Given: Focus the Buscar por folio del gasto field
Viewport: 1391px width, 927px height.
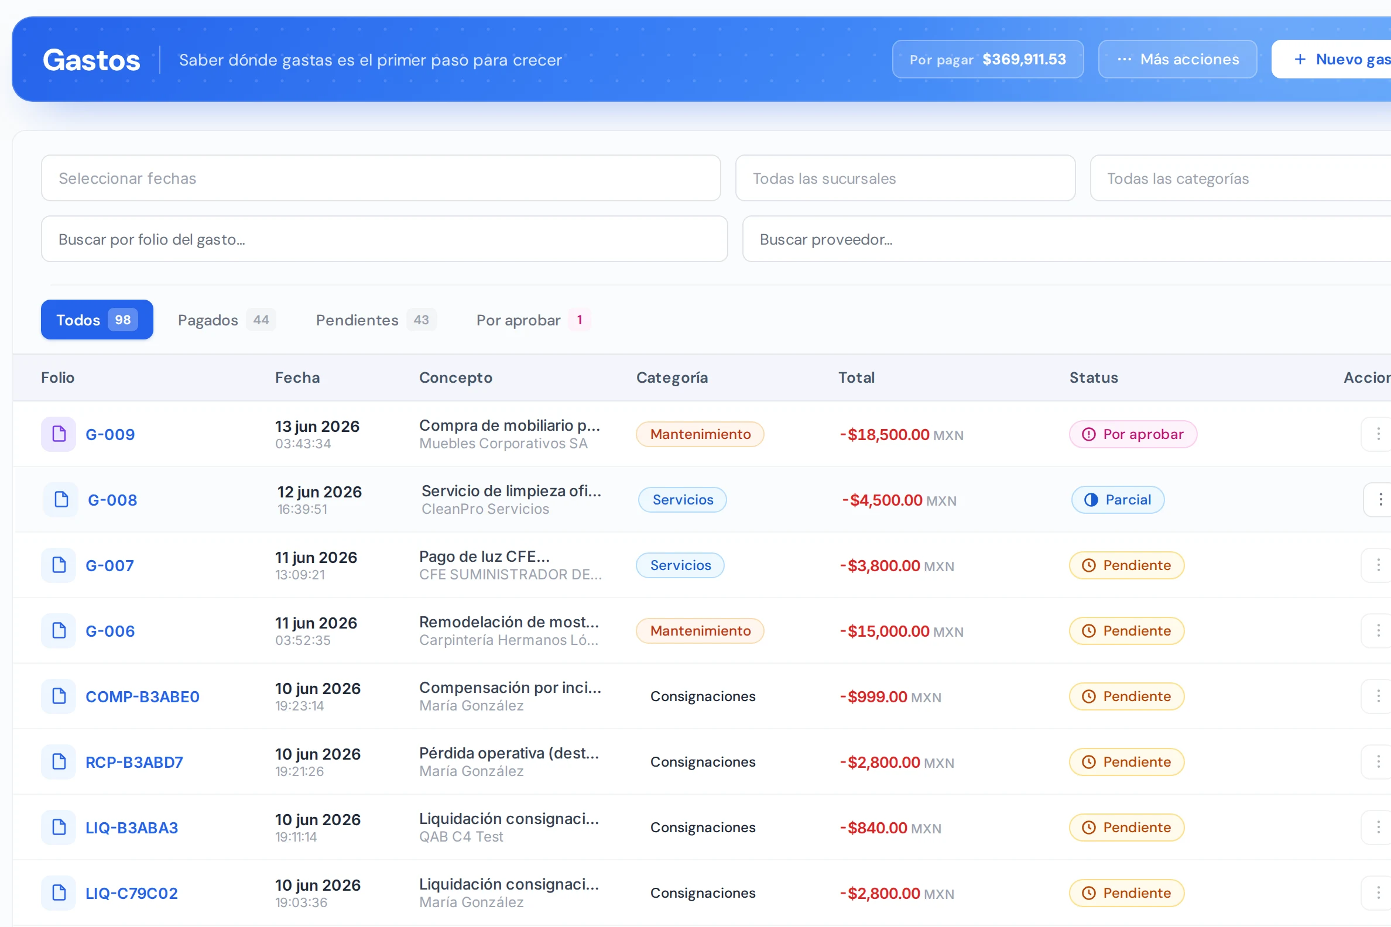Looking at the screenshot, I should pyautogui.click(x=385, y=239).
